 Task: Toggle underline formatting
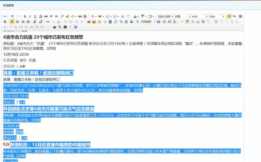point(35,16)
